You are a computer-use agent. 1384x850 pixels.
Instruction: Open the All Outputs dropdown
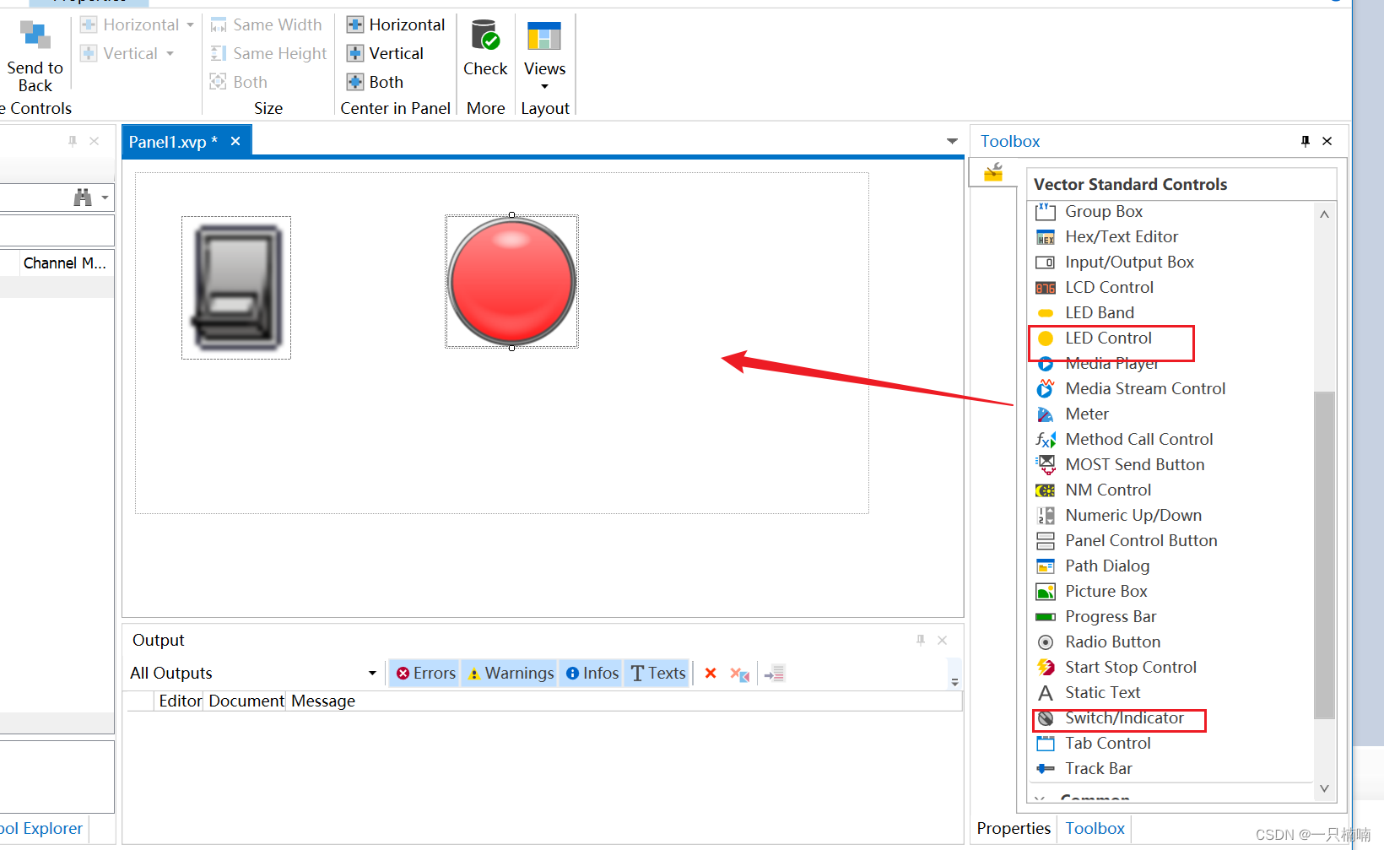click(371, 673)
